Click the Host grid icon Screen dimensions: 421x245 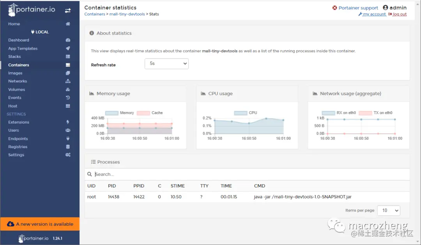coord(68,106)
